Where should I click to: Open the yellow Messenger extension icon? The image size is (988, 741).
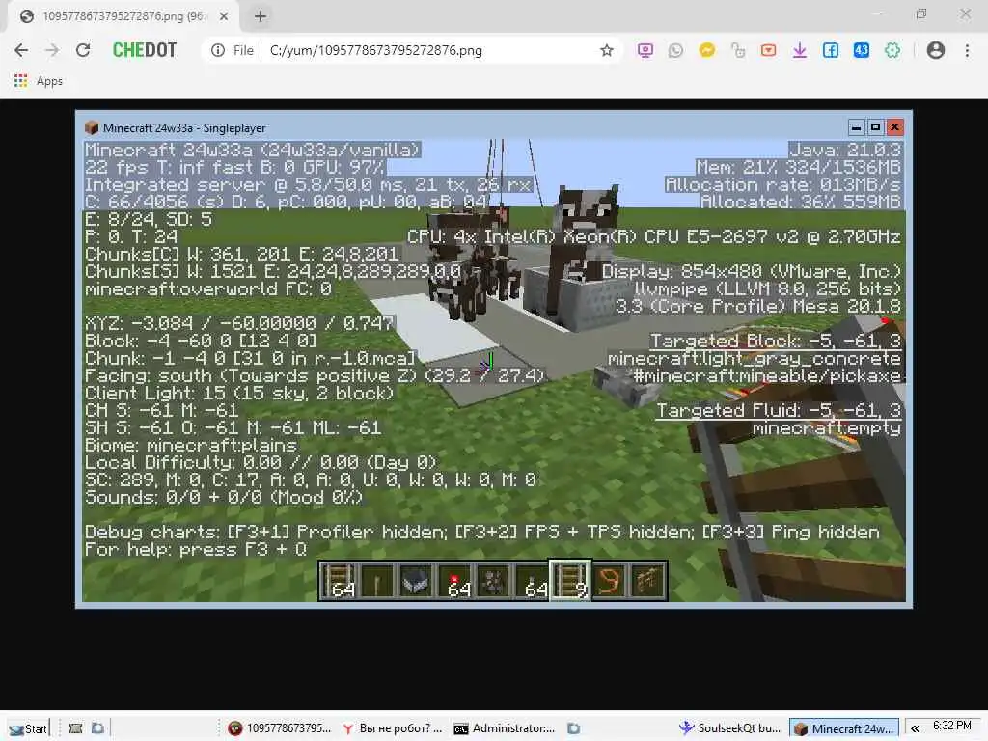[707, 50]
